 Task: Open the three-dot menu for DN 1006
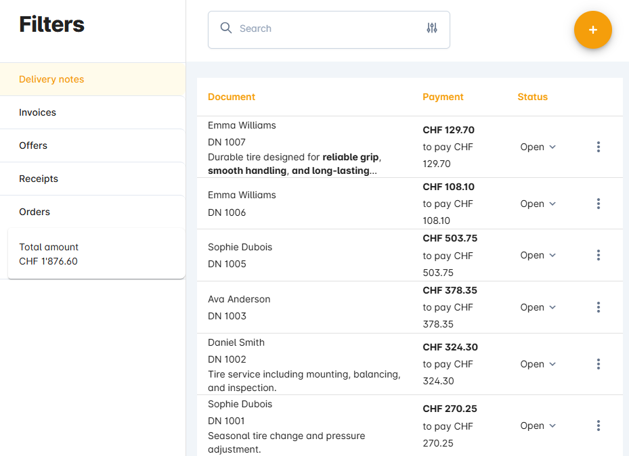click(598, 204)
